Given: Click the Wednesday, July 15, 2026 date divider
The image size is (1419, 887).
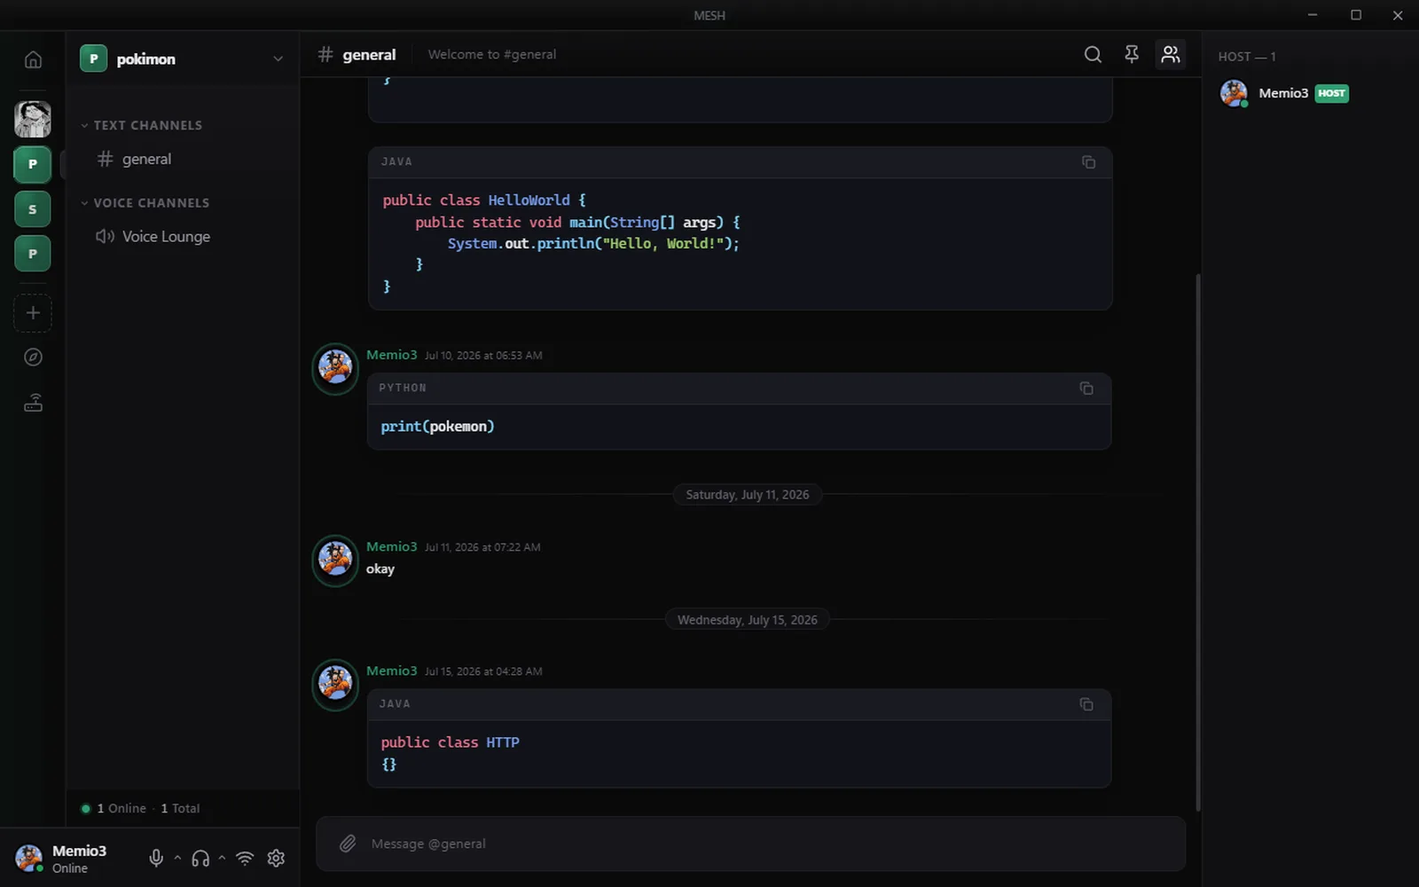Looking at the screenshot, I should tap(748, 619).
